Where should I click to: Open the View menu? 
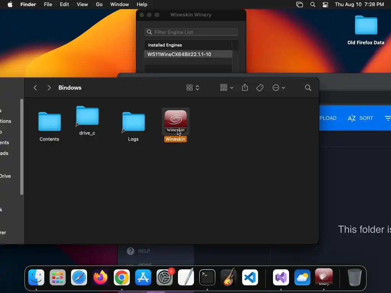[82, 4]
